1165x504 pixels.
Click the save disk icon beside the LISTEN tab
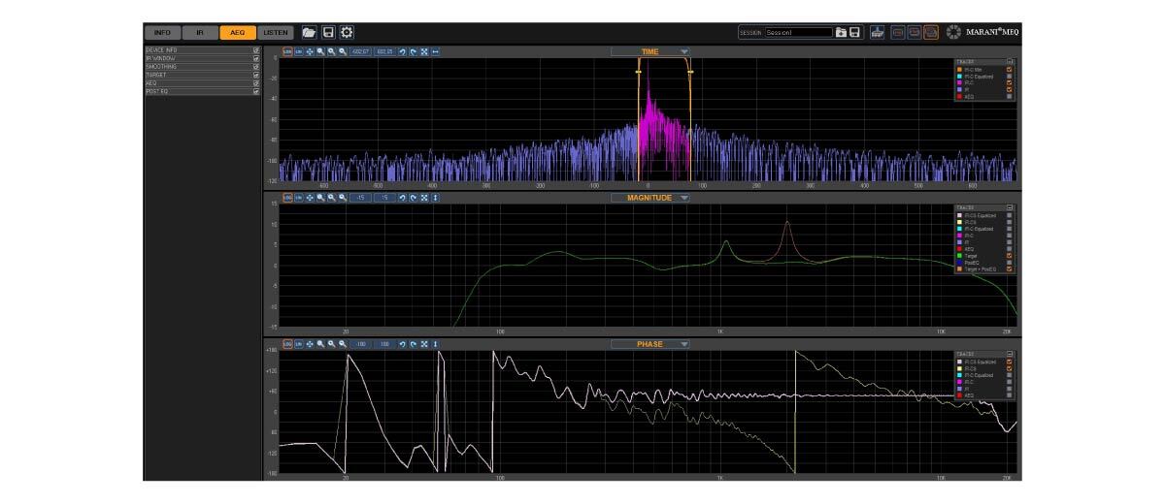point(328,32)
